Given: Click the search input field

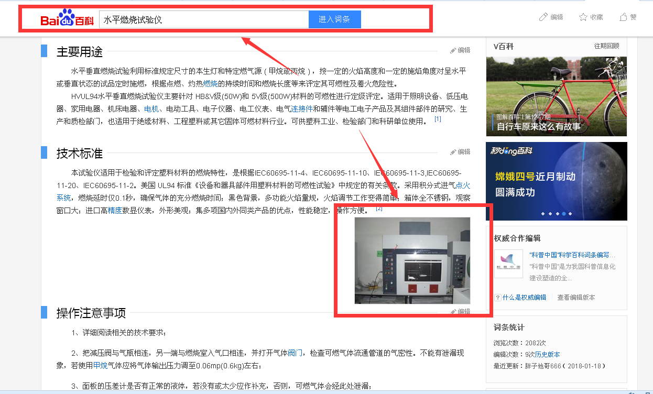Looking at the screenshot, I should (x=203, y=19).
